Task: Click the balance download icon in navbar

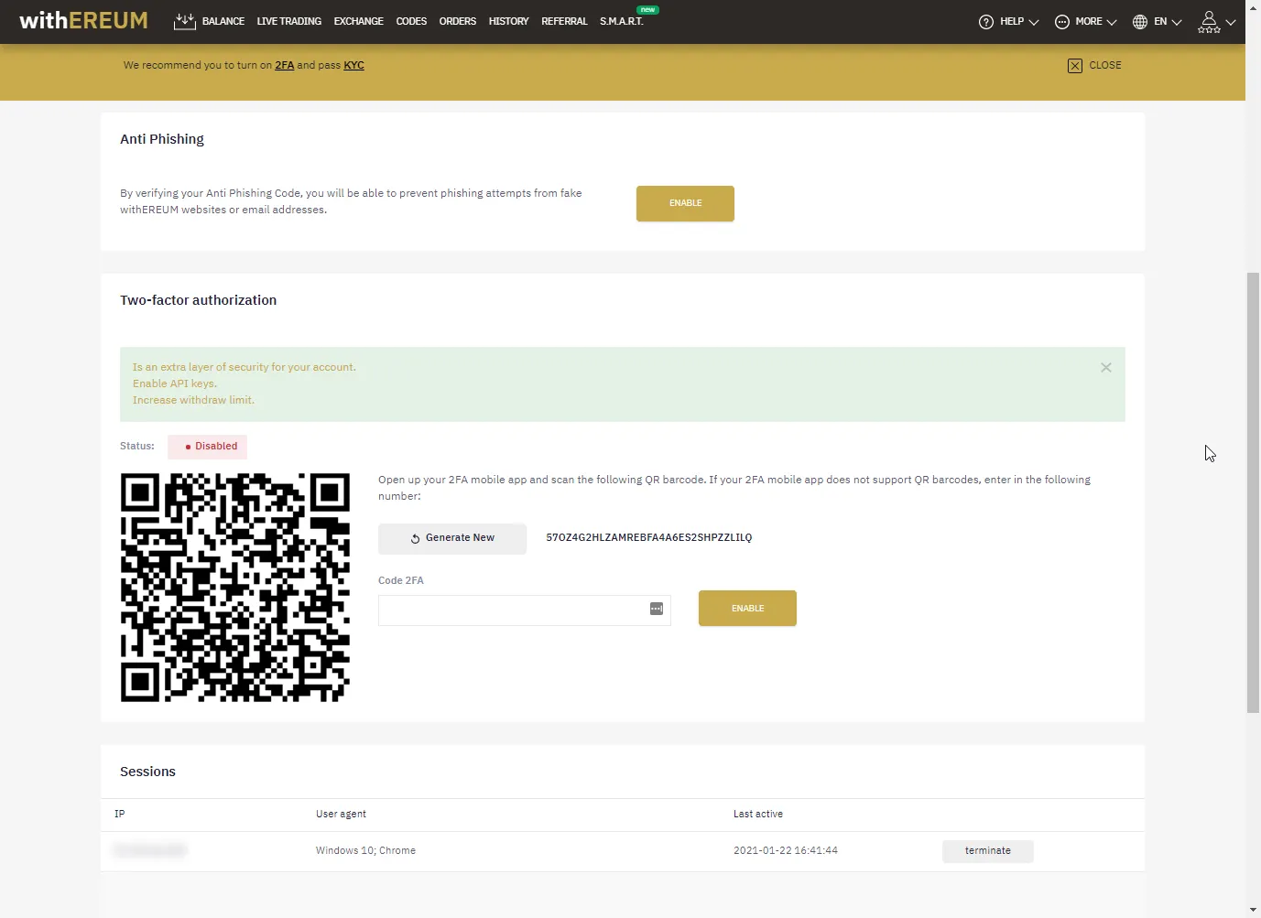Action: coord(184,21)
